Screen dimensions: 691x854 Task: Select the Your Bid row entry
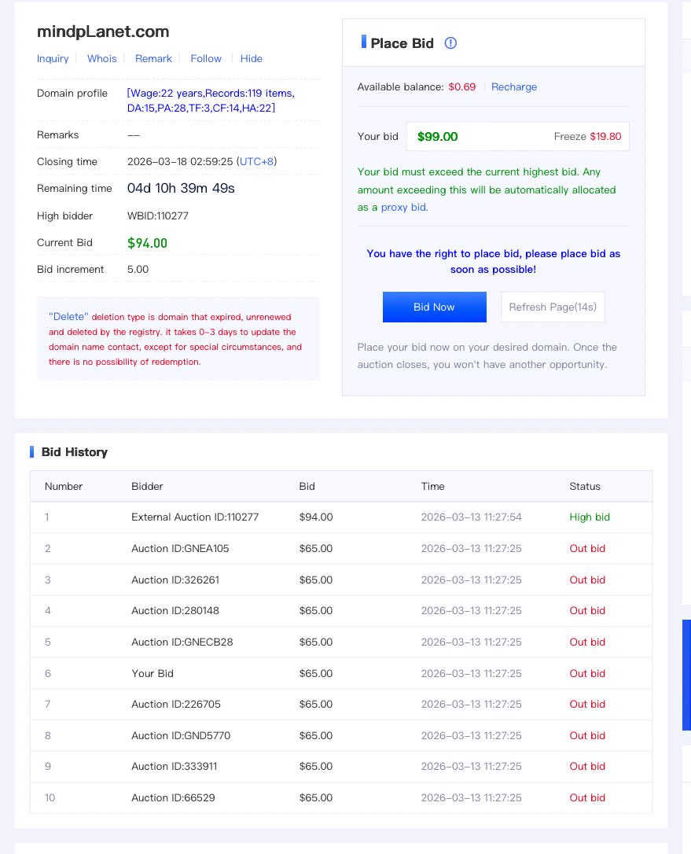click(x=153, y=674)
